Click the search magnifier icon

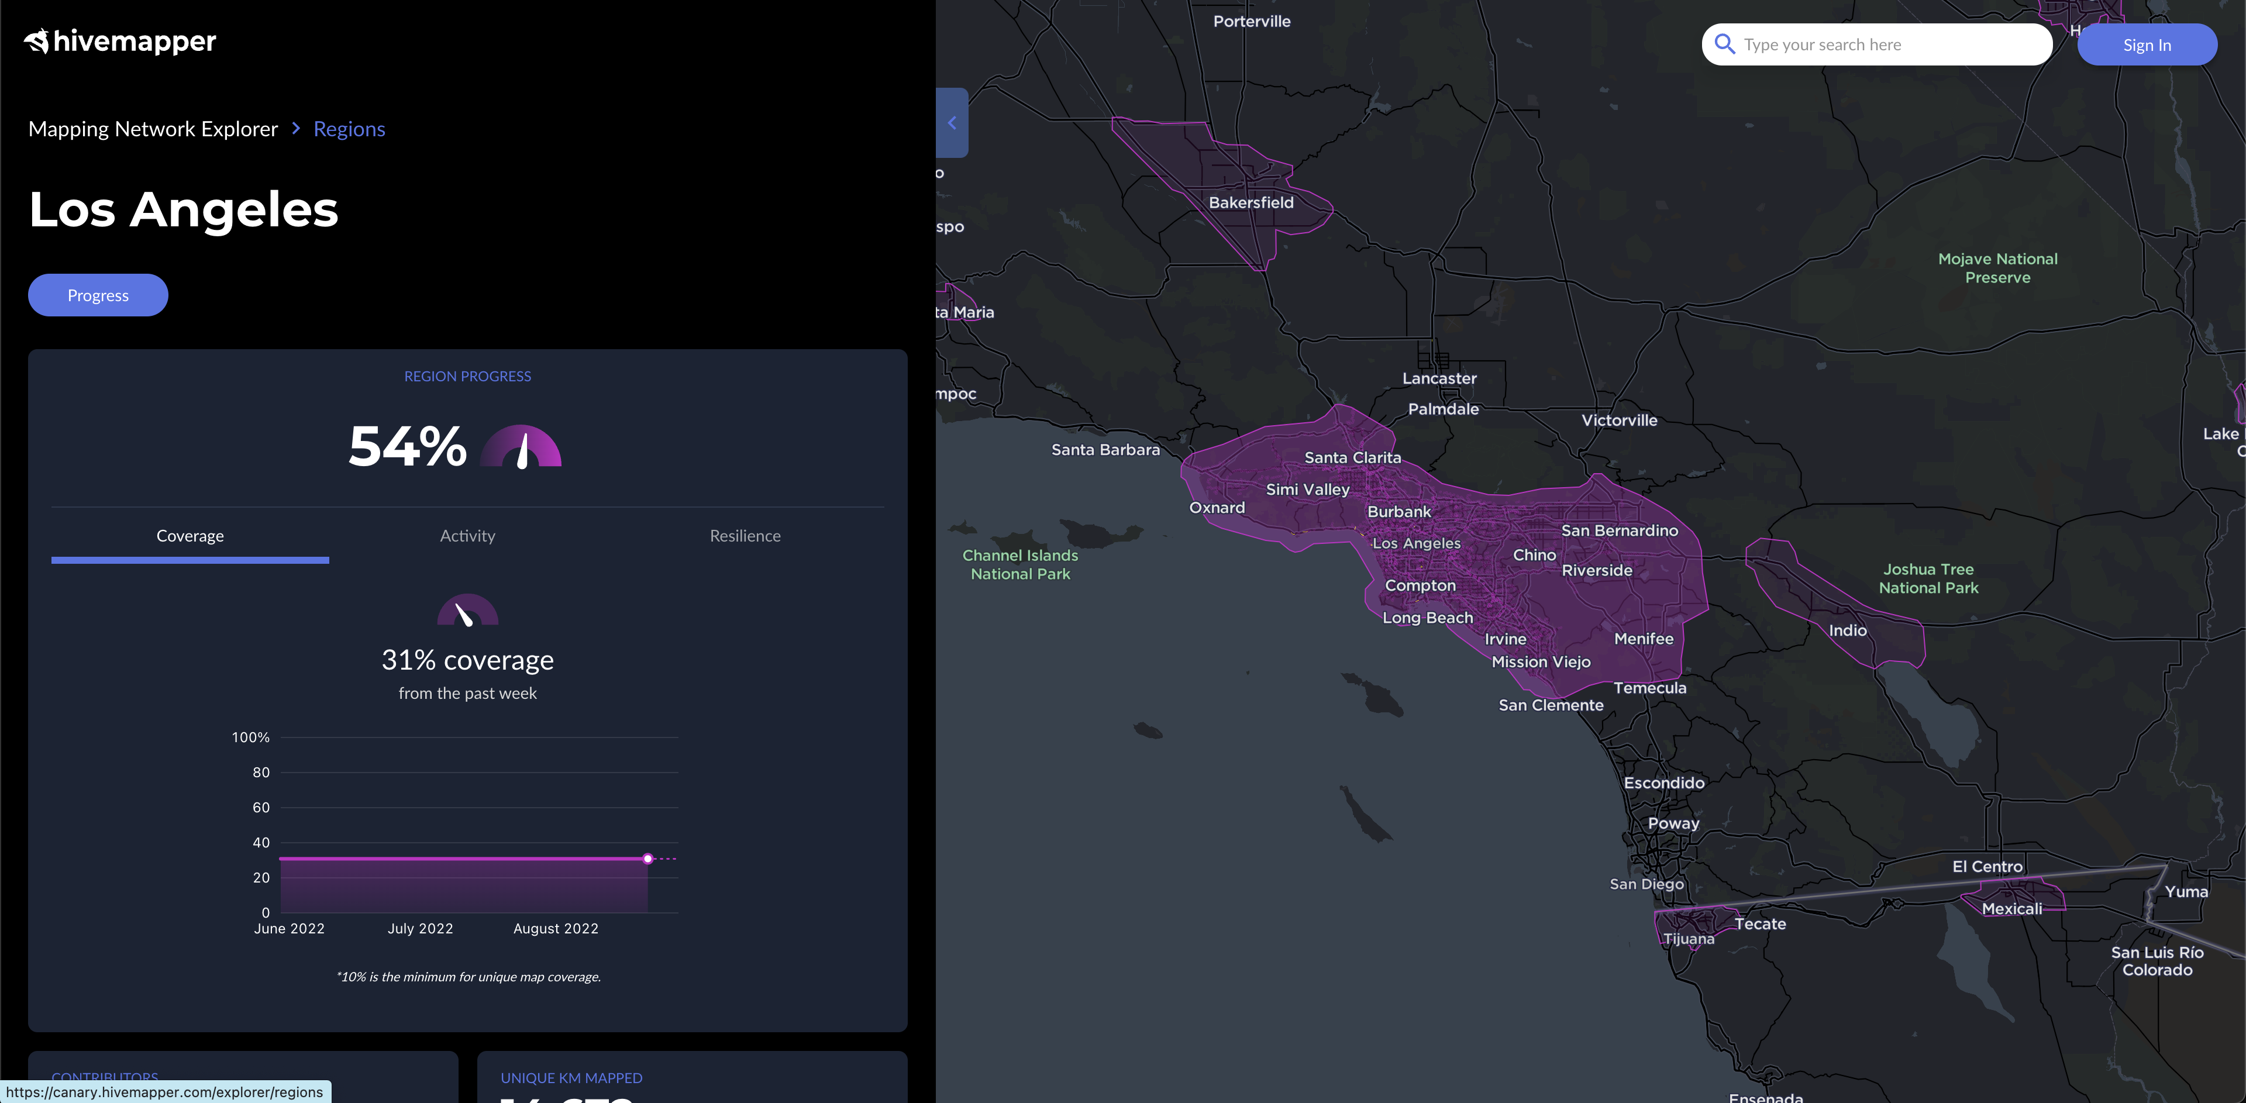(1724, 44)
